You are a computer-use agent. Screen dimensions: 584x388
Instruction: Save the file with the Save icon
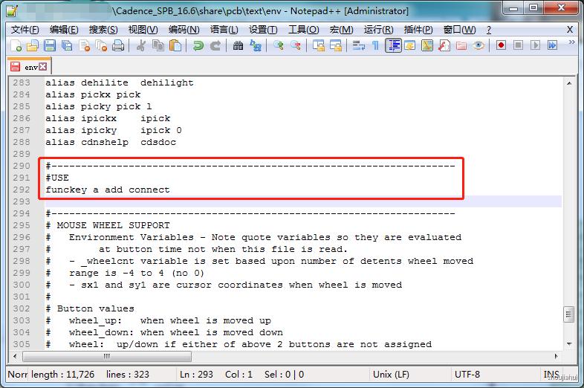point(50,45)
